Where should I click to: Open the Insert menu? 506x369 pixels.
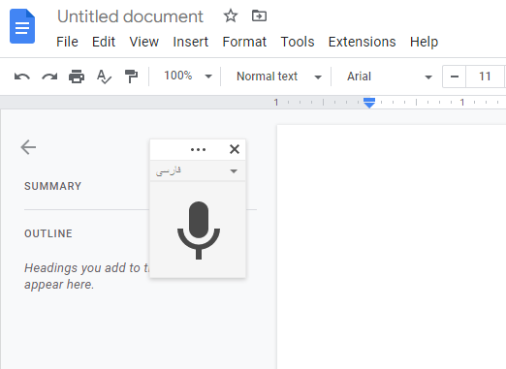pyautogui.click(x=190, y=42)
